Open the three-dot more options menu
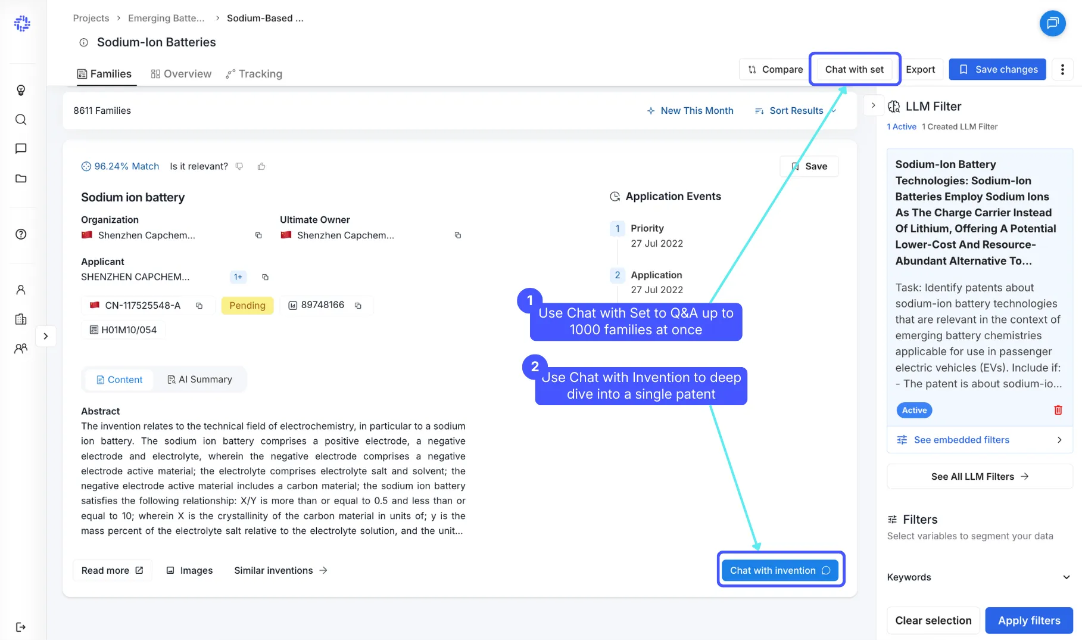Screen dimensions: 1082x640 point(1062,70)
